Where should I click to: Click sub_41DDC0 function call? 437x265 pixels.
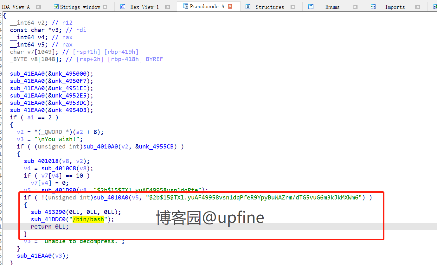click(48, 219)
